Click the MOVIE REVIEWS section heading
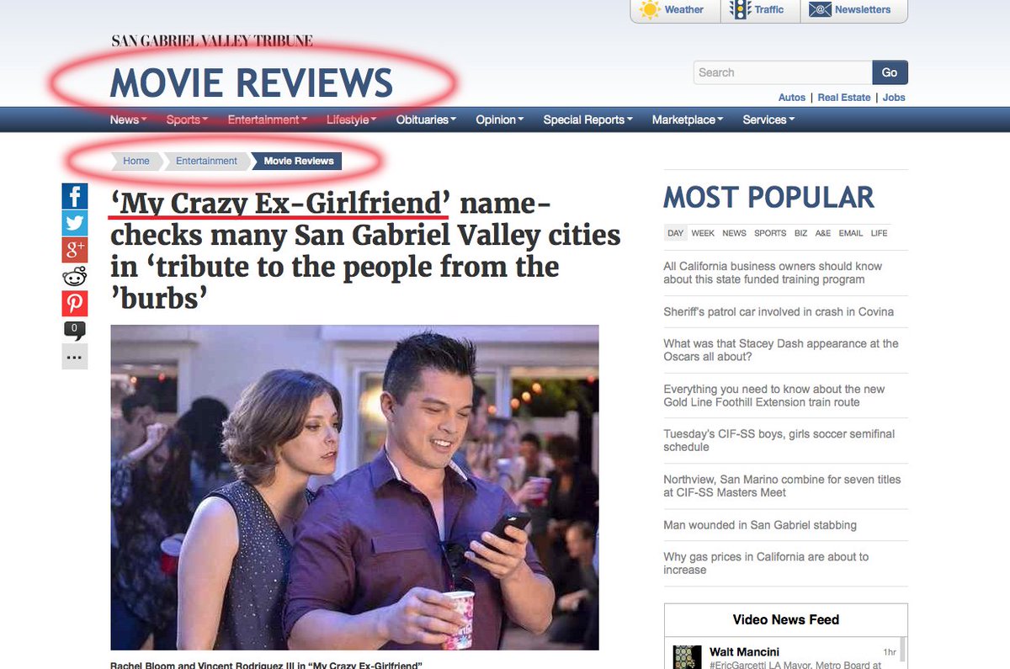 (252, 83)
